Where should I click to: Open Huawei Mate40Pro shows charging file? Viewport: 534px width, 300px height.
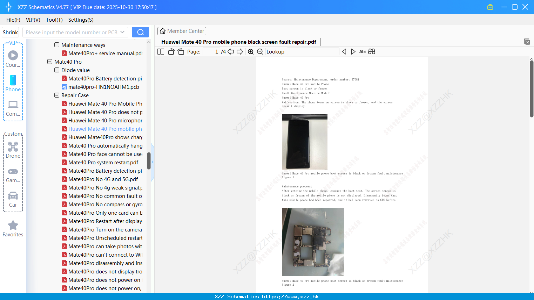click(x=102, y=137)
